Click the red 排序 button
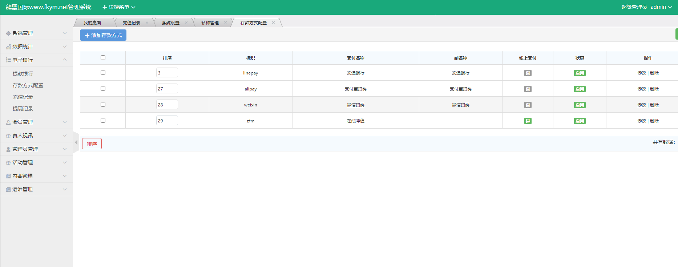The width and height of the screenshot is (678, 267). (92, 144)
